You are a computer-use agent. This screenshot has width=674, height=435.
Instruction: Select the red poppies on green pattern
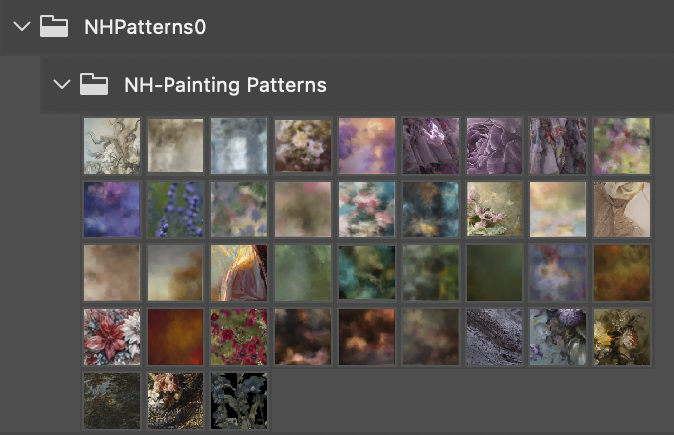(239, 337)
